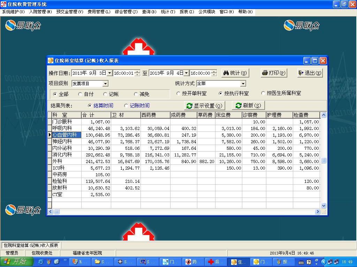Open the 预交金管理 menu

pyautogui.click(x=70, y=12)
